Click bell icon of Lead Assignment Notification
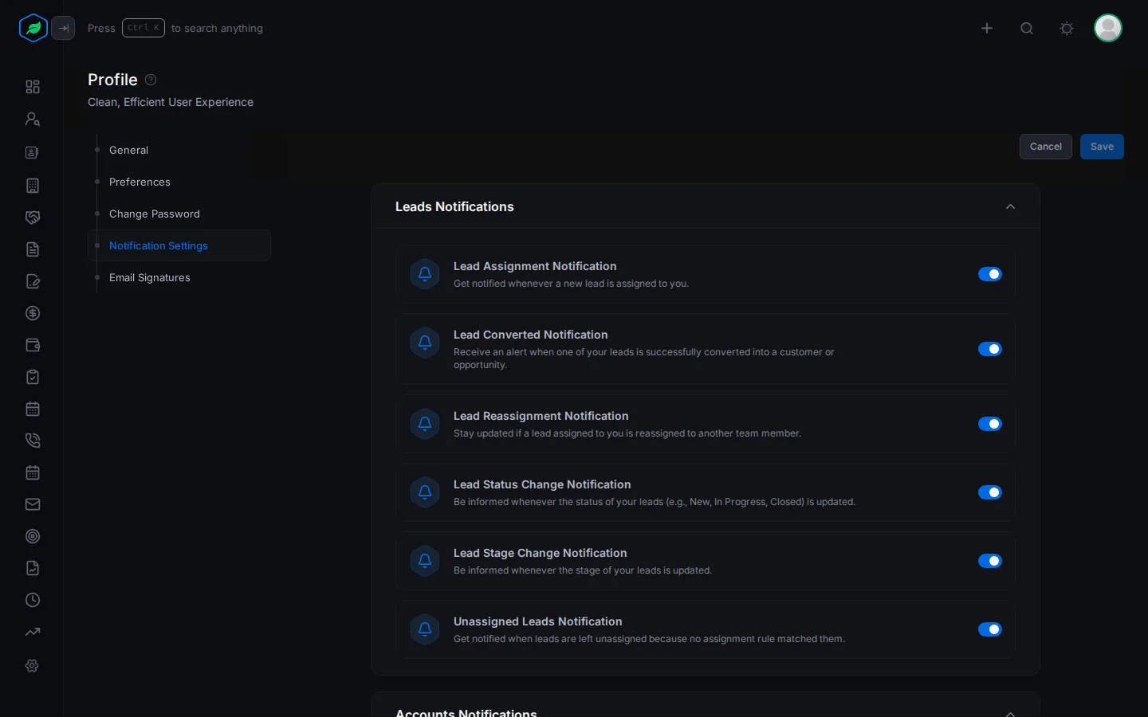 point(425,274)
